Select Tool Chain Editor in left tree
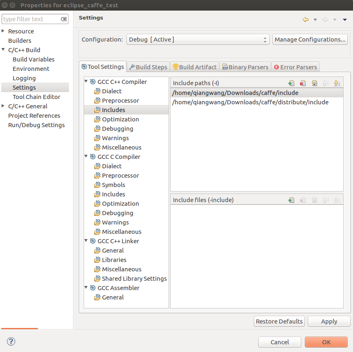This screenshot has height=352, width=353. tap(36, 97)
